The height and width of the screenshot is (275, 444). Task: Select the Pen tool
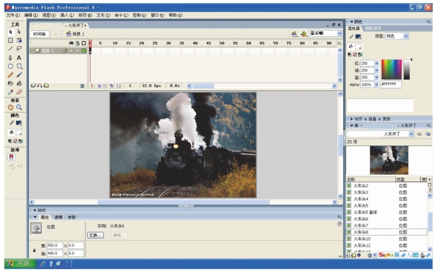point(10,57)
